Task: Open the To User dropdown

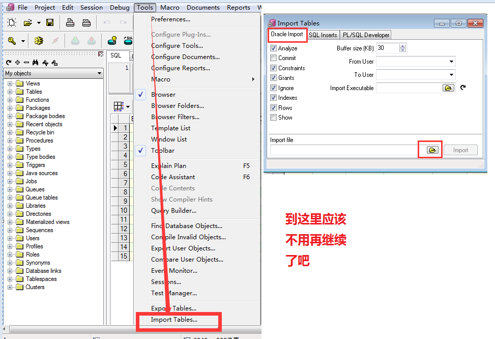Action: pos(451,74)
